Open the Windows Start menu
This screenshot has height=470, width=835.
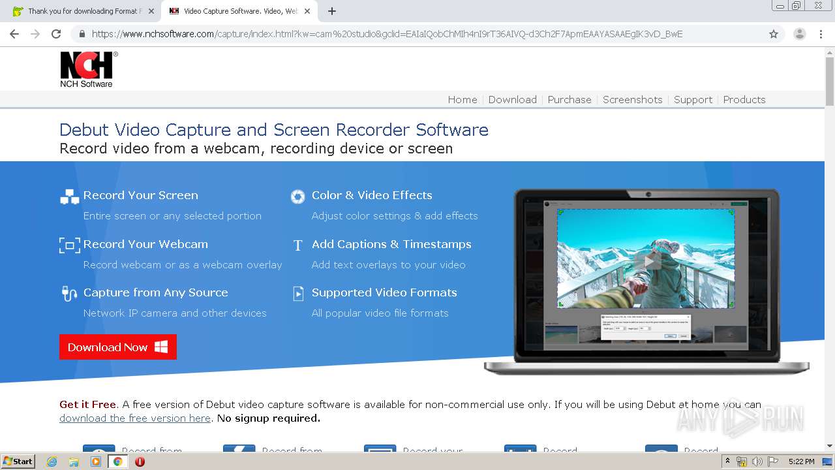click(18, 461)
